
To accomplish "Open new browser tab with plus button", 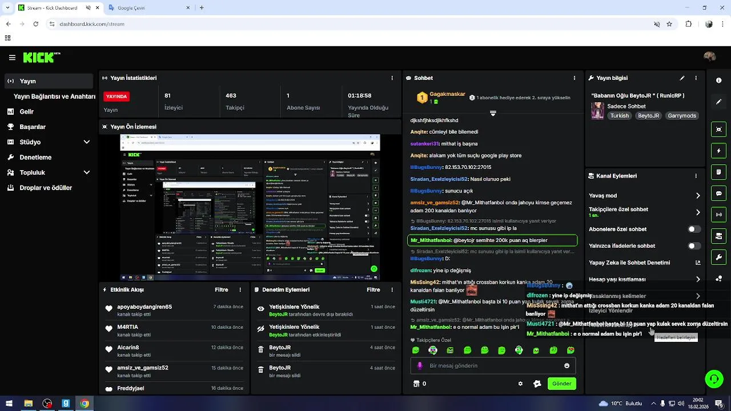I will (202, 8).
